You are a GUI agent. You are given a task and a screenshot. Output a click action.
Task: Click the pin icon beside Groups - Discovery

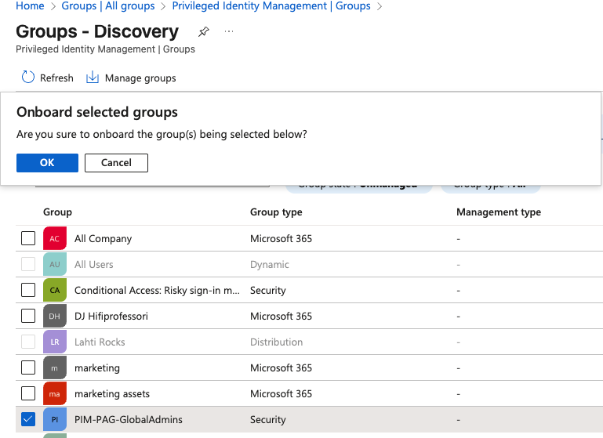(204, 32)
